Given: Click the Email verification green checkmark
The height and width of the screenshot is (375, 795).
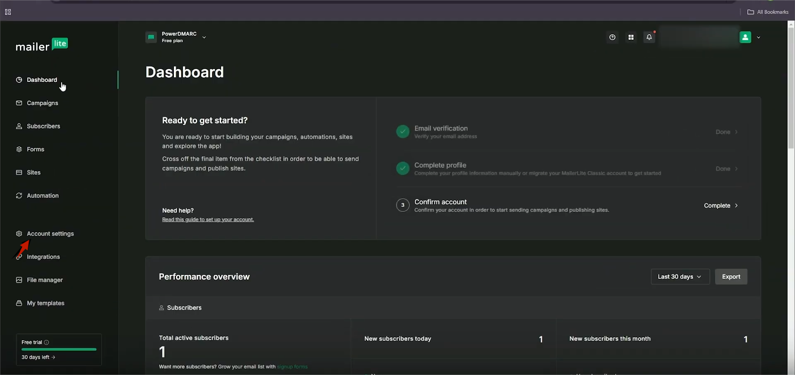Looking at the screenshot, I should pos(402,132).
